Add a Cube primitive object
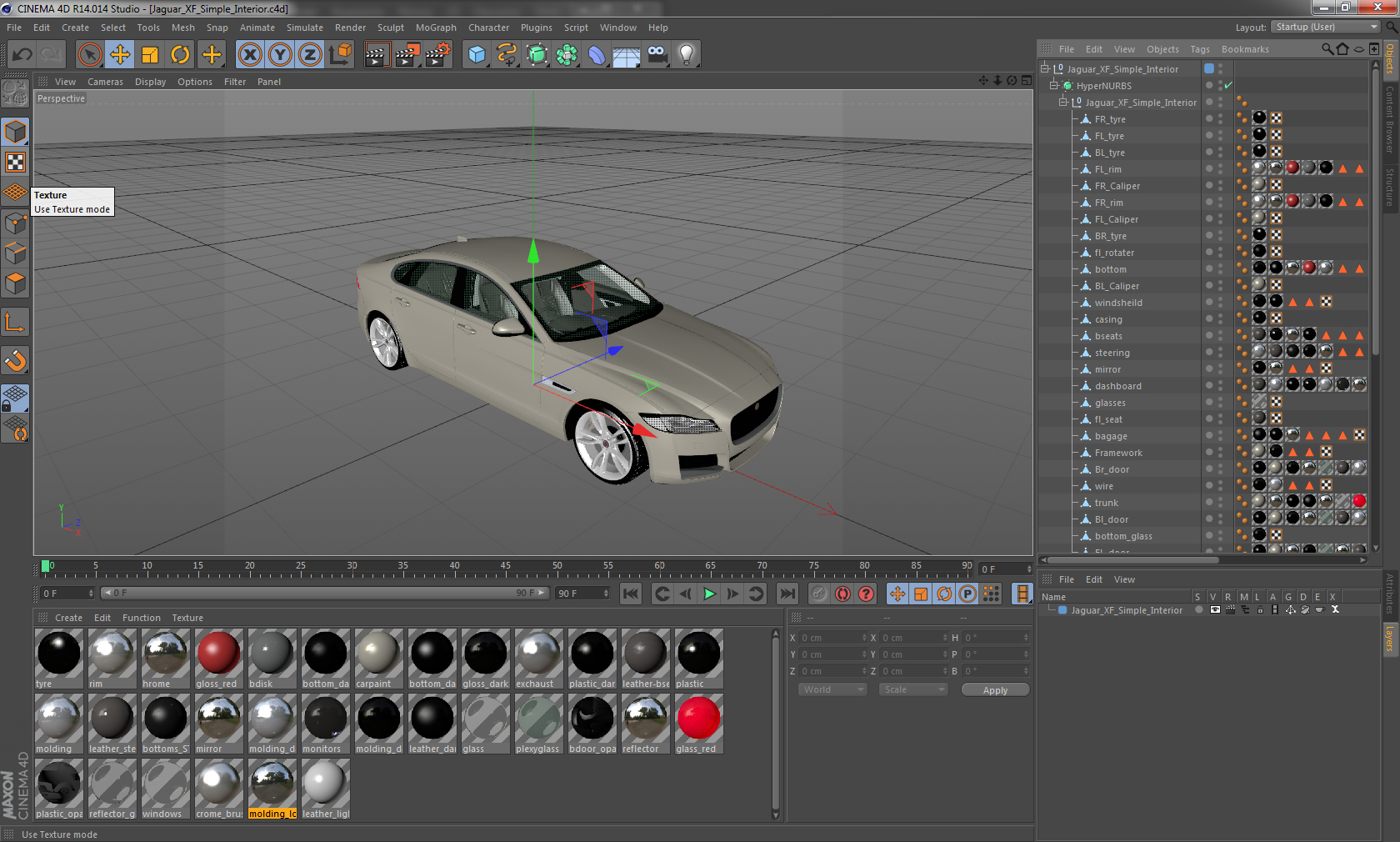The width and height of the screenshot is (1400, 842). (477, 55)
